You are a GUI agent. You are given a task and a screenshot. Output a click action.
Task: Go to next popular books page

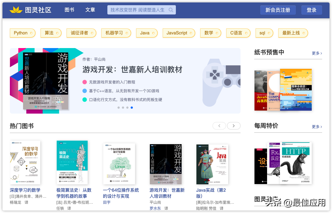[x=234, y=126]
